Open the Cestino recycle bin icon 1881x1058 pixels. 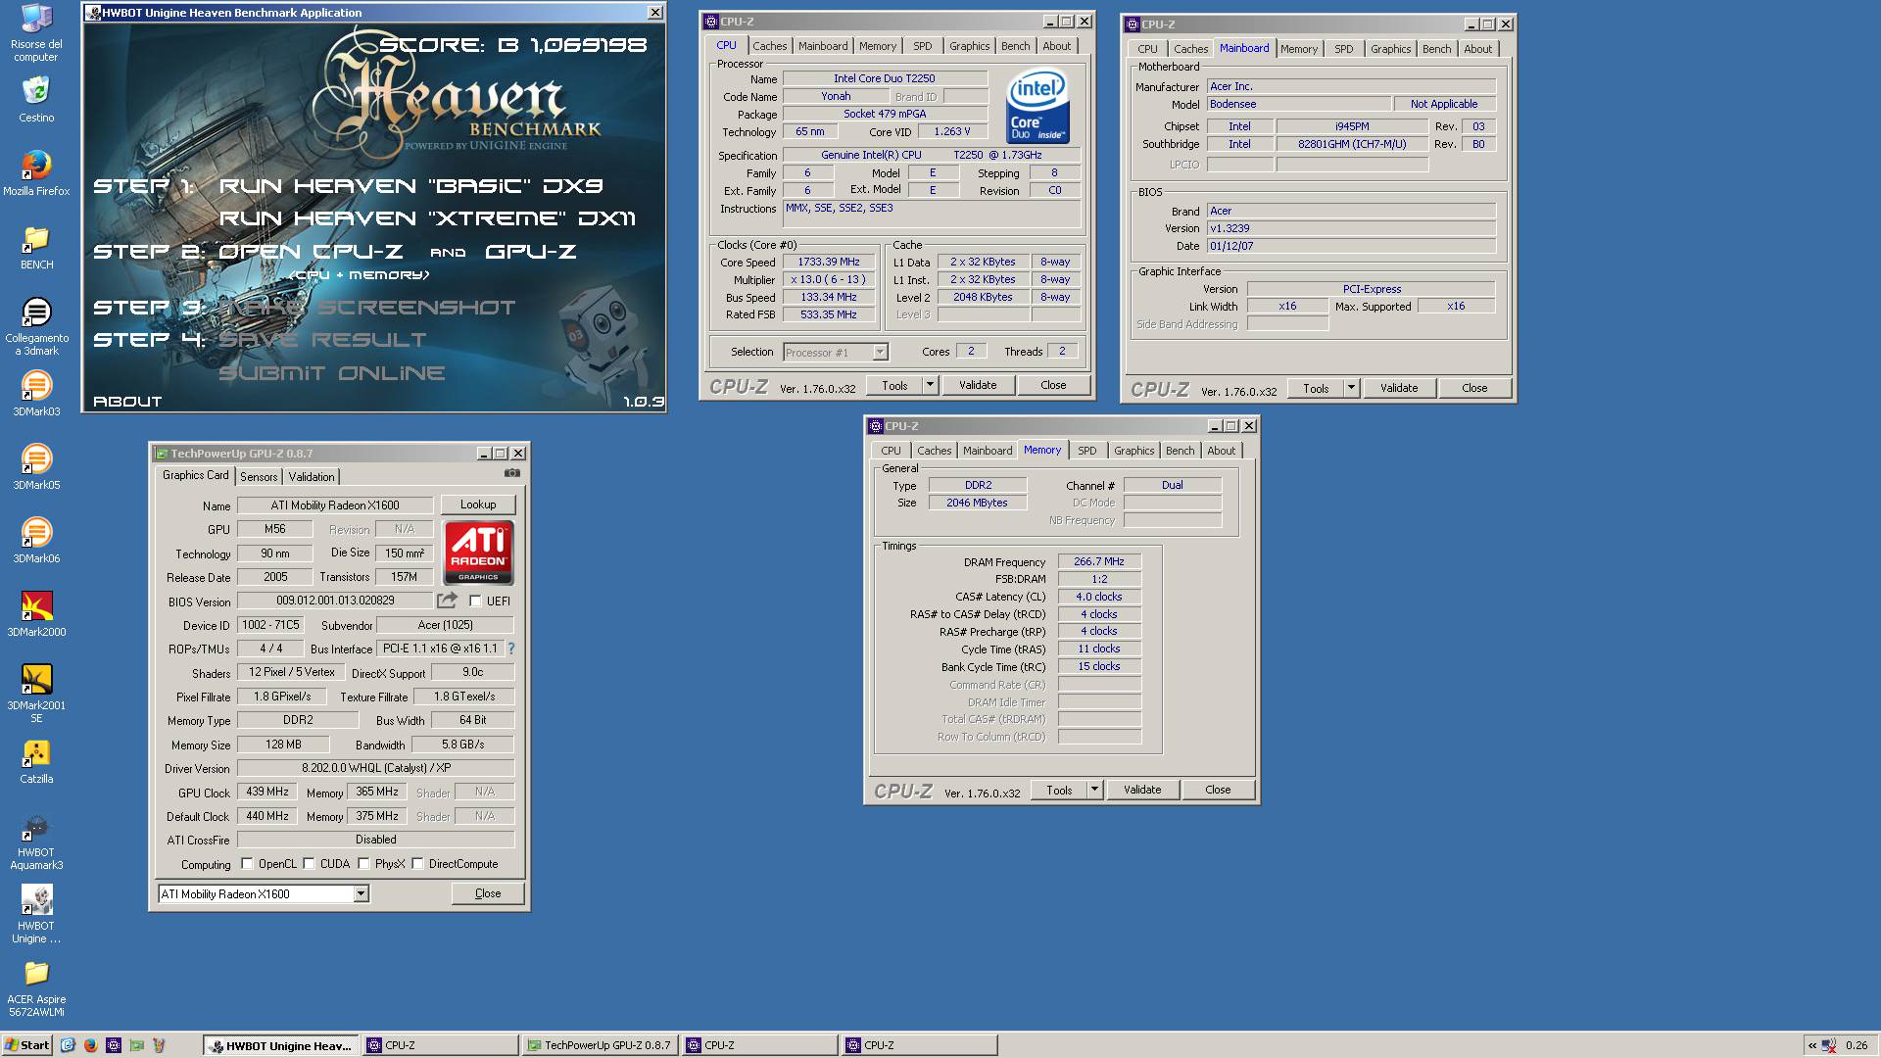[x=36, y=100]
